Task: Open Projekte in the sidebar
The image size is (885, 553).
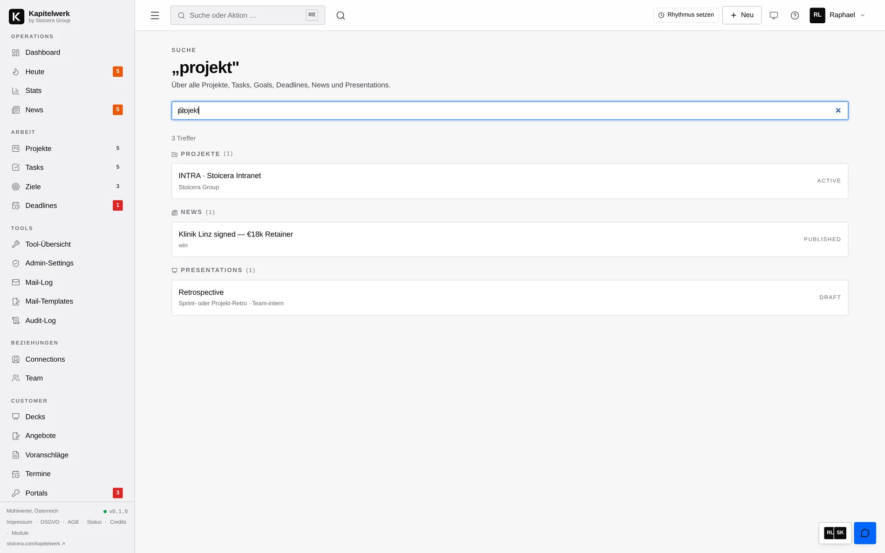Action: 67,148
